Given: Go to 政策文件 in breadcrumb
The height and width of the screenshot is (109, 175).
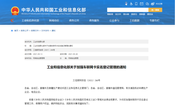Looking at the screenshot, I should pos(35,31).
